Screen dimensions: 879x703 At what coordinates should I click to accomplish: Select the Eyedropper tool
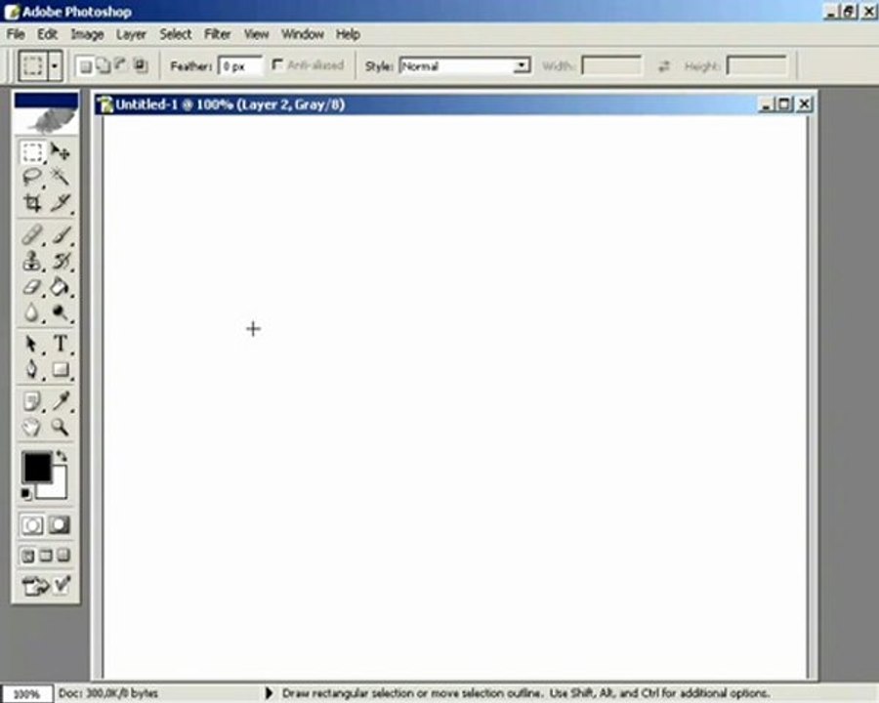pos(60,401)
